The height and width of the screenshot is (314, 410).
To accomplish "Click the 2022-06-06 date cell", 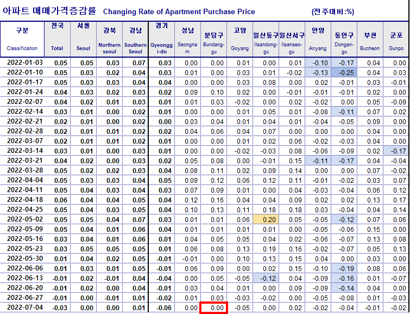I will click(x=25, y=268).
